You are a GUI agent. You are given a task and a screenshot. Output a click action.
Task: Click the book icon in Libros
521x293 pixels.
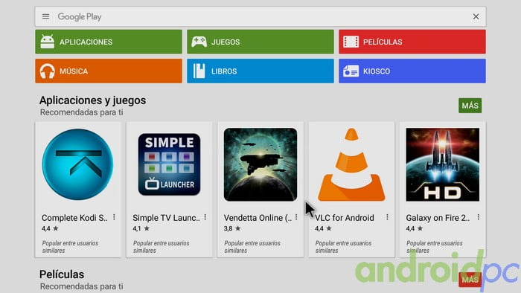tap(199, 71)
